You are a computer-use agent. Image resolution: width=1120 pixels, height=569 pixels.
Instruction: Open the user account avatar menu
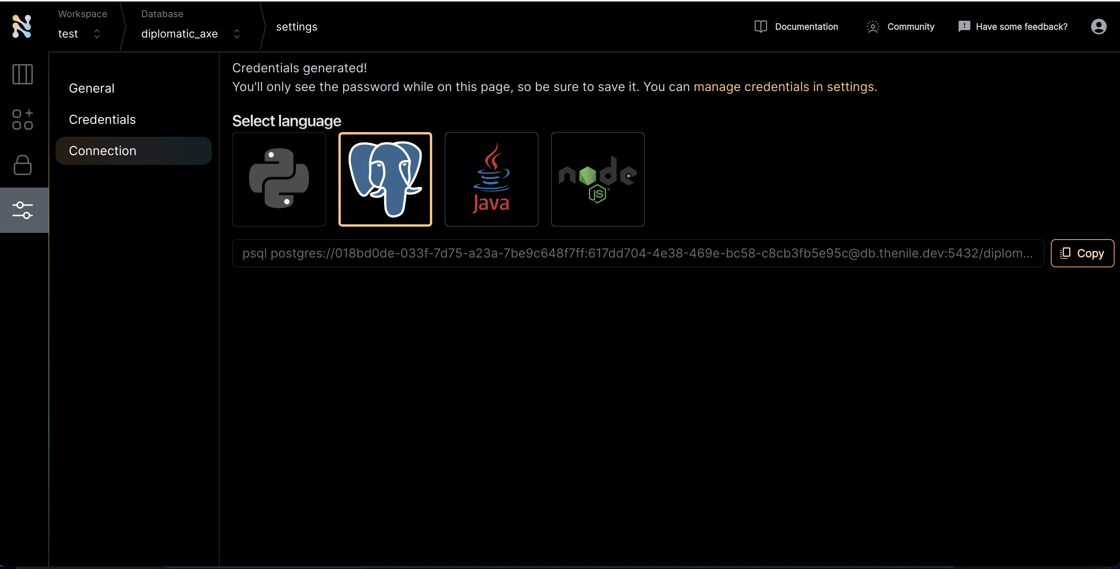(x=1098, y=27)
